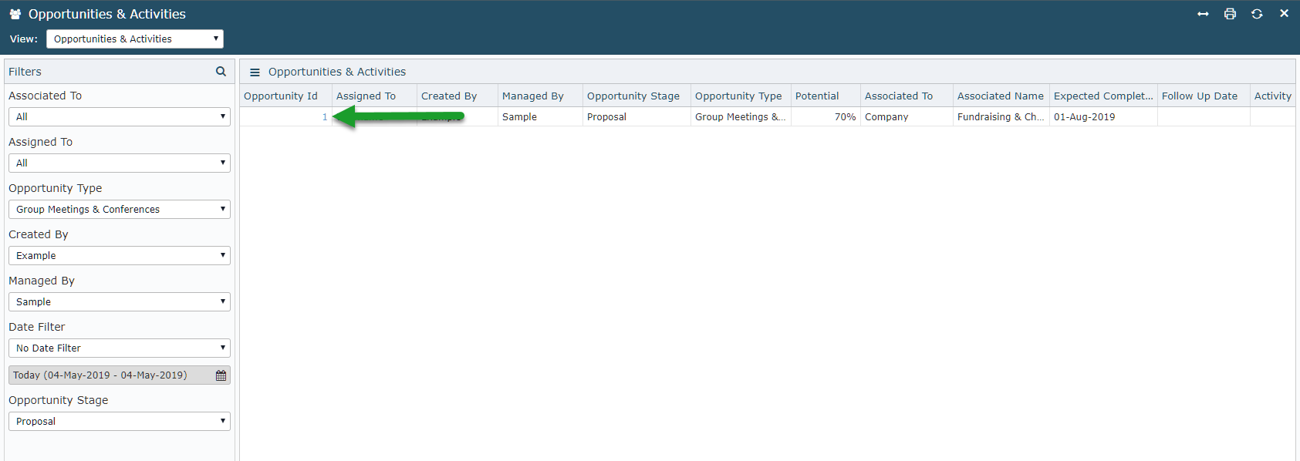Click the refresh icon in header

pyautogui.click(x=1257, y=14)
